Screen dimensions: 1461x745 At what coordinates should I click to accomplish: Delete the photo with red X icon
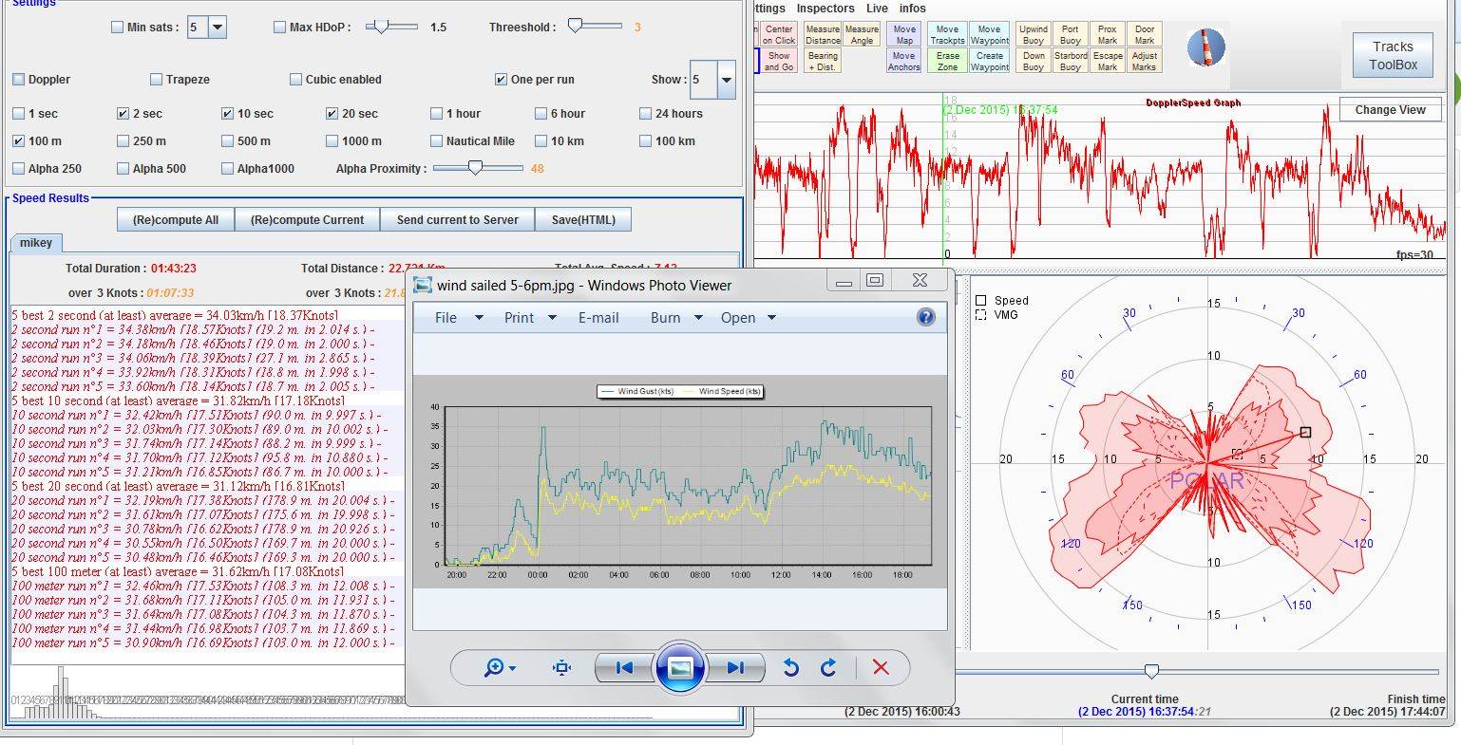point(881,668)
